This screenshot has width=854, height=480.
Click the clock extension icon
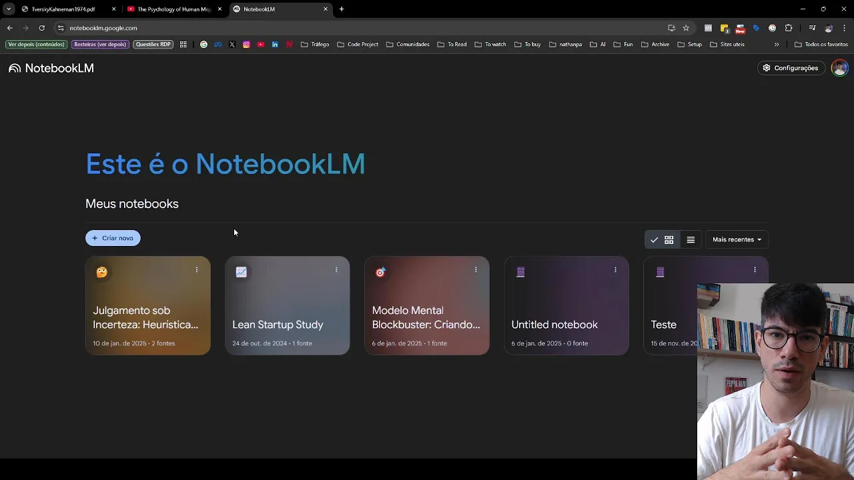click(772, 28)
